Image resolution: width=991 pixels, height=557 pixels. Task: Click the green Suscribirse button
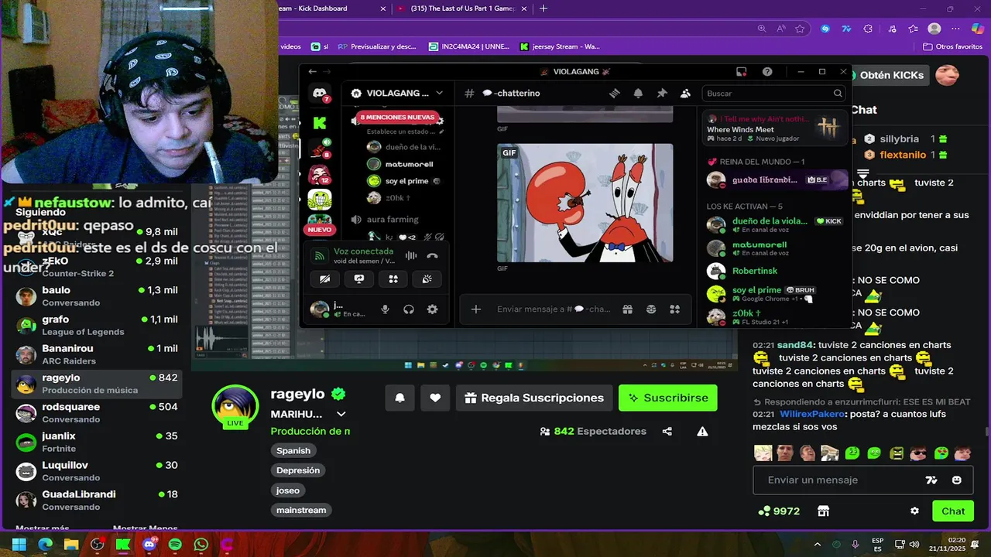(x=668, y=398)
